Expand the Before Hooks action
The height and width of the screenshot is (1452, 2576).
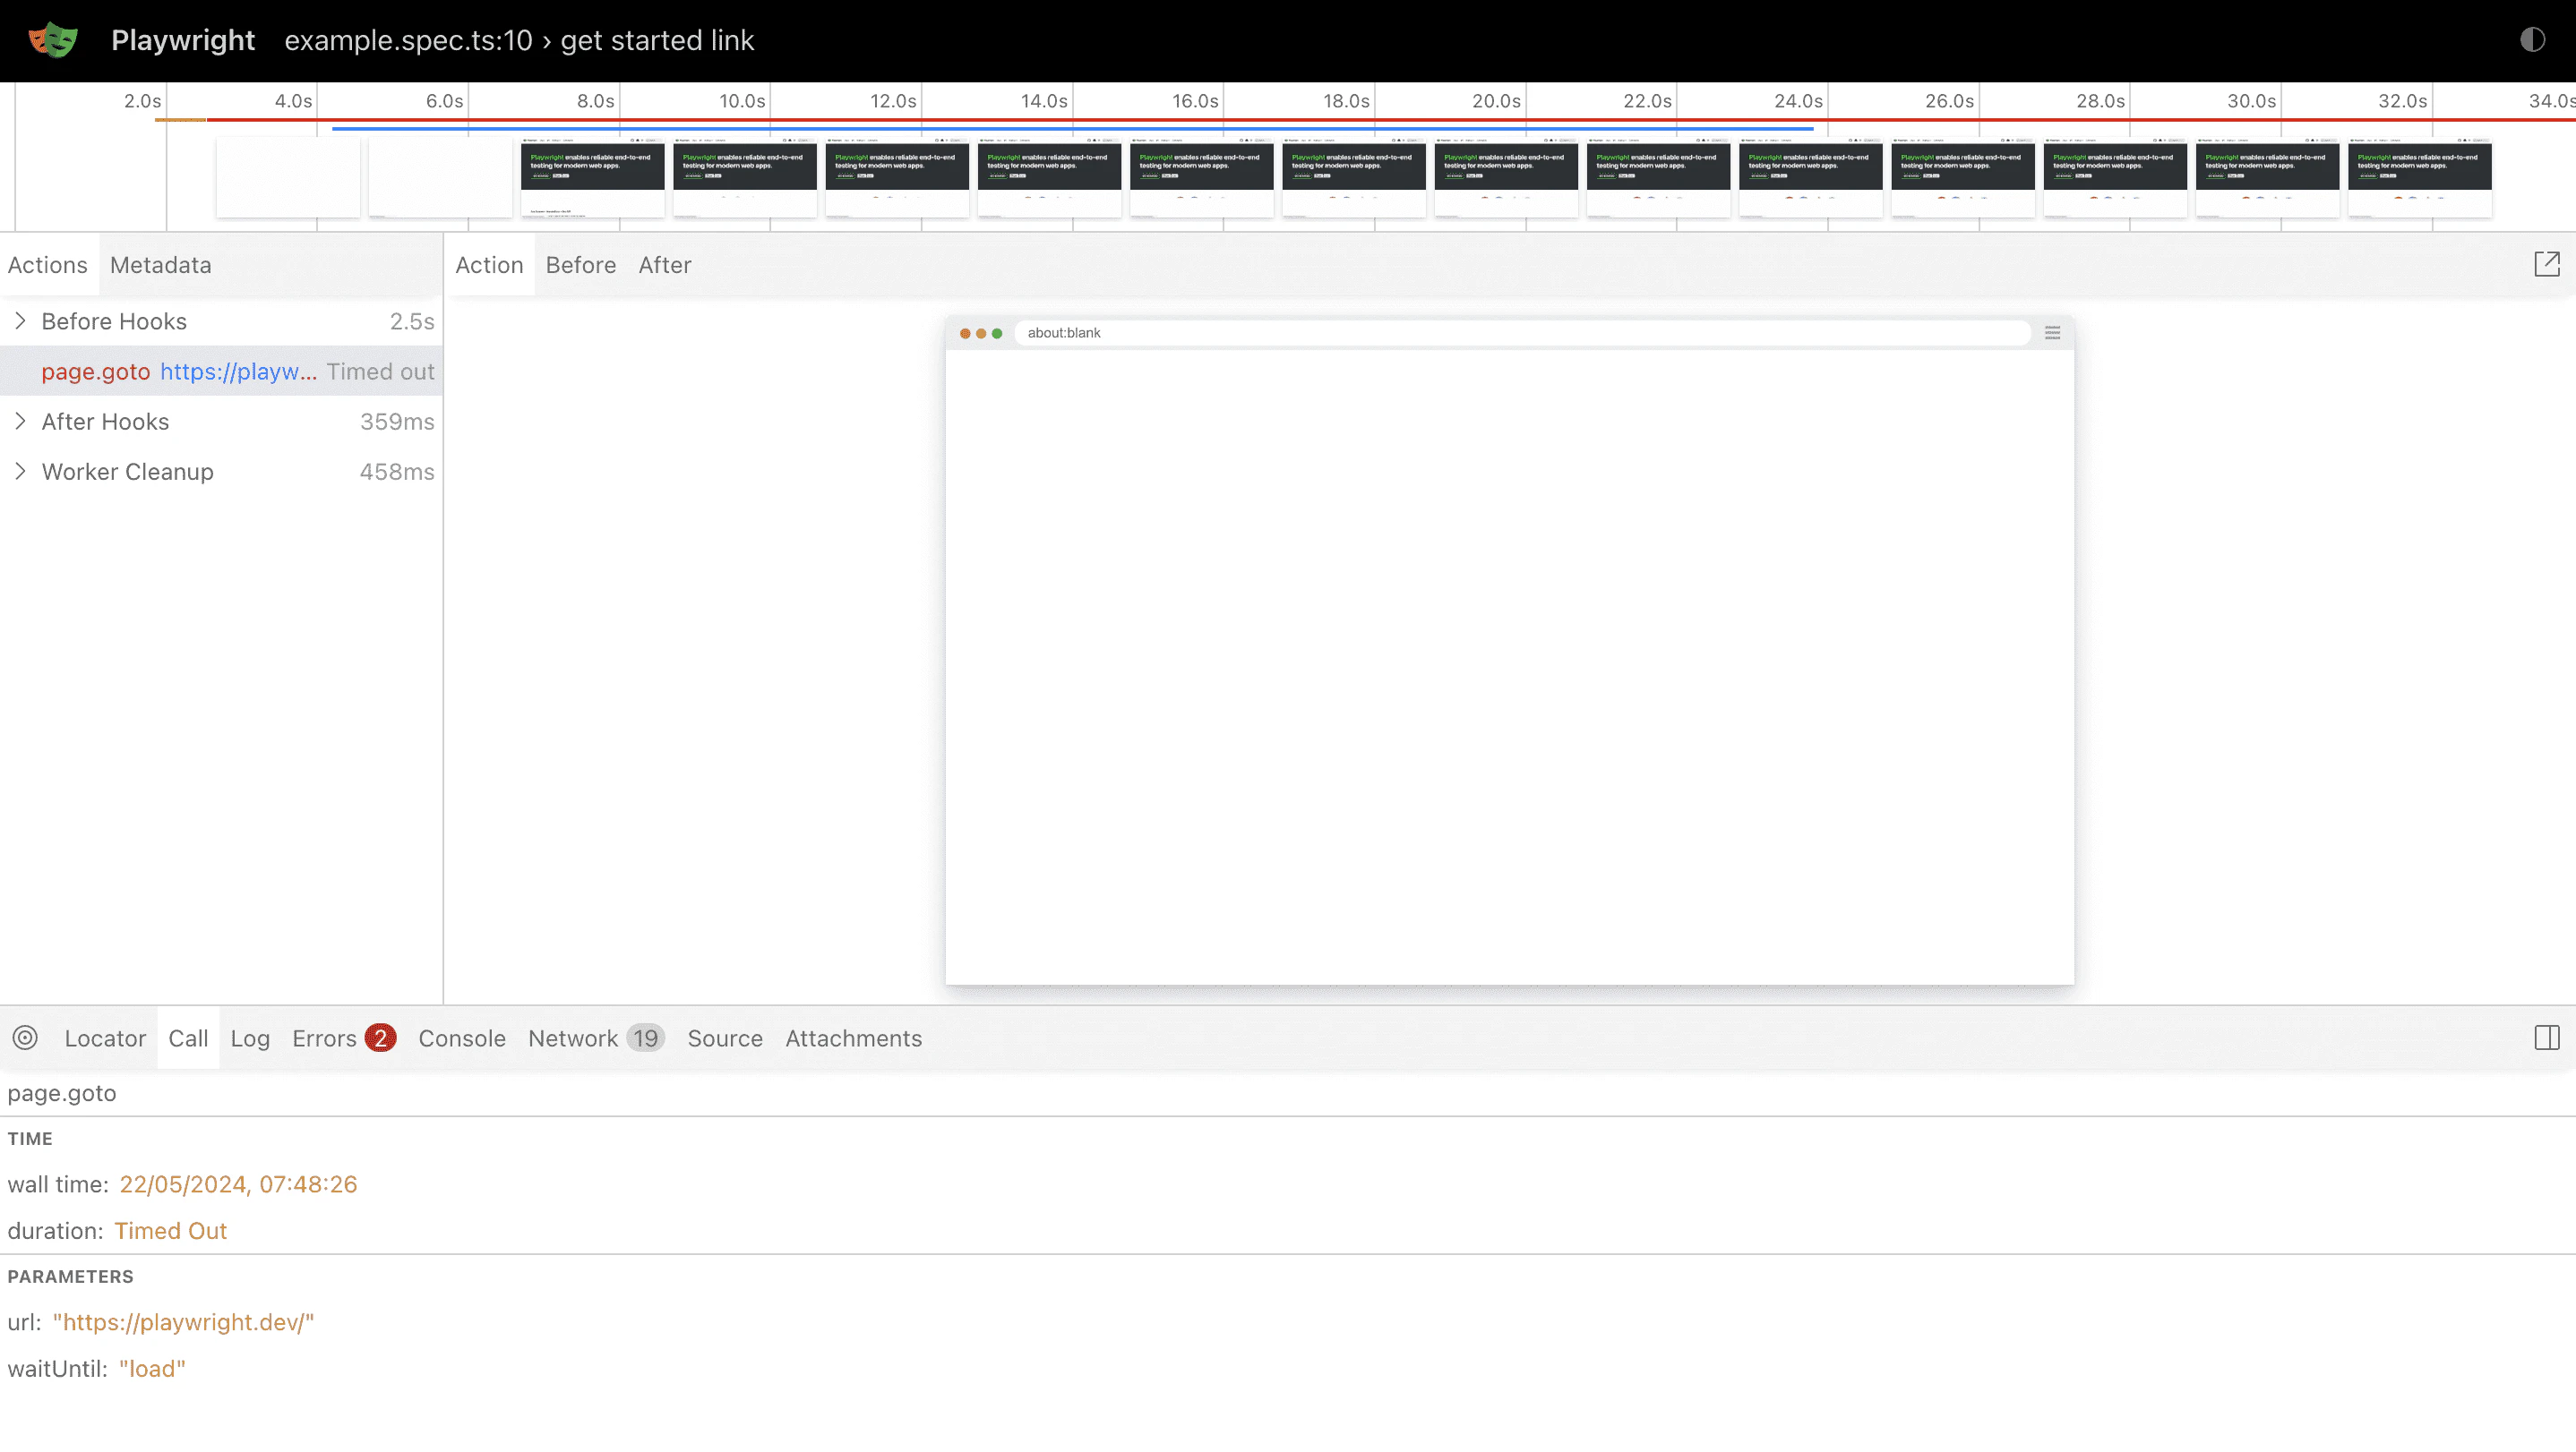click(x=20, y=320)
